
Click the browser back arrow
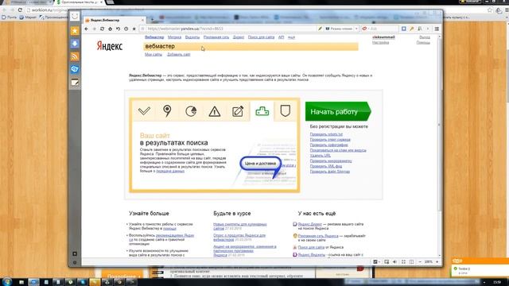[87, 29]
